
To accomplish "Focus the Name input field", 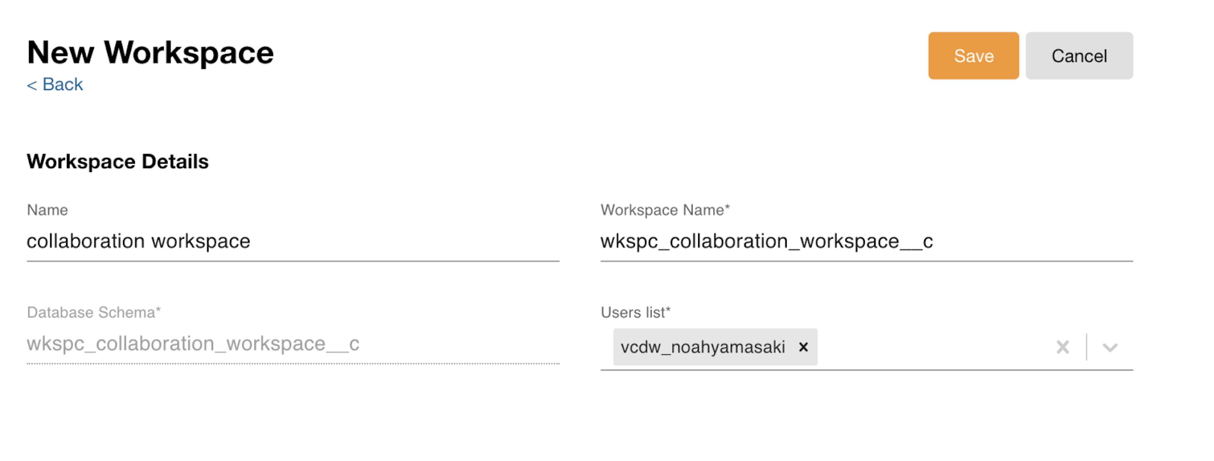I will [292, 241].
